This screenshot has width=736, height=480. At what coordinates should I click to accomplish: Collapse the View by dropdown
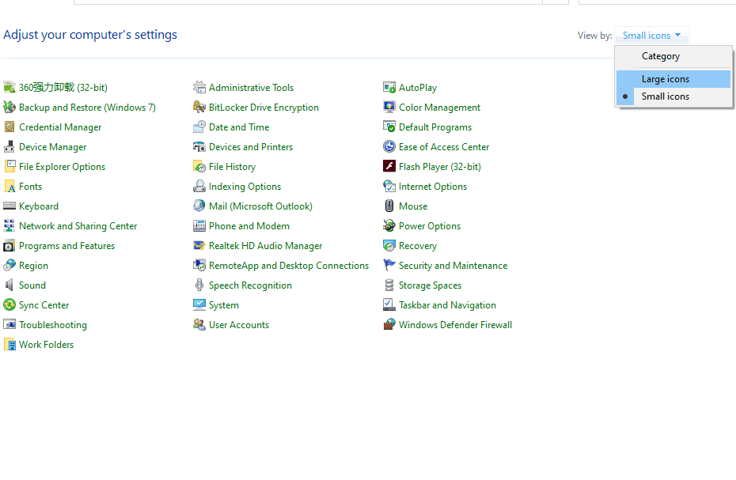coord(651,36)
